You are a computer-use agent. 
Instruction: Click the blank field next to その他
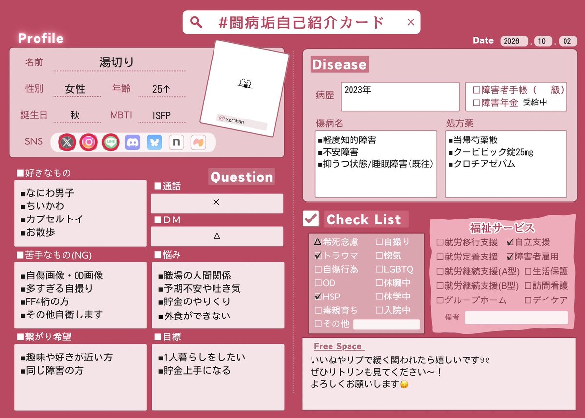[387, 324]
